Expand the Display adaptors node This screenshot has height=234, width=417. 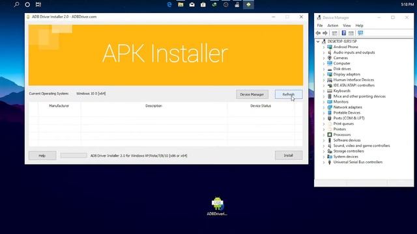(324, 75)
